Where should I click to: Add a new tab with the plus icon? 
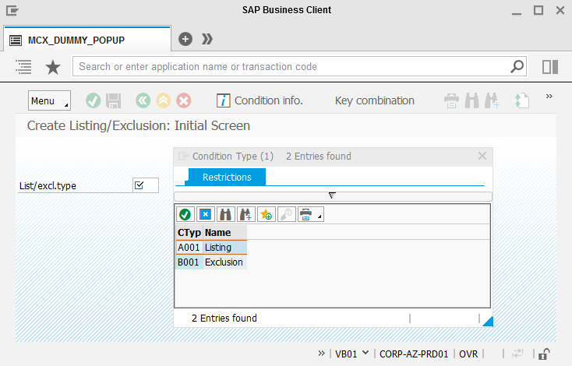pyautogui.click(x=185, y=39)
